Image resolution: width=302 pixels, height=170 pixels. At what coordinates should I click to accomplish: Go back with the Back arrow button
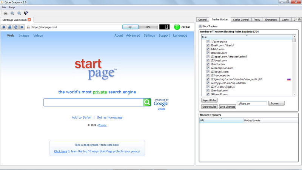coord(3,27)
